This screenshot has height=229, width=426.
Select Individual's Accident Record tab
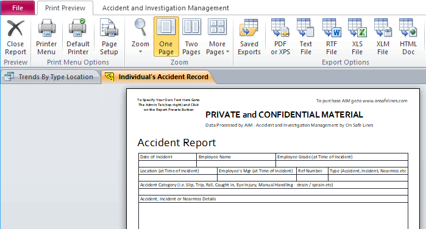pos(159,77)
